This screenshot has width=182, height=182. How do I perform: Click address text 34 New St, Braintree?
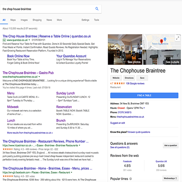pyautogui.click(x=134, y=103)
